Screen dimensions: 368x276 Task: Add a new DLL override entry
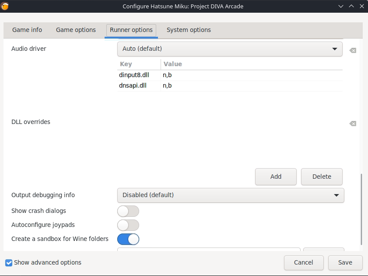pyautogui.click(x=276, y=177)
